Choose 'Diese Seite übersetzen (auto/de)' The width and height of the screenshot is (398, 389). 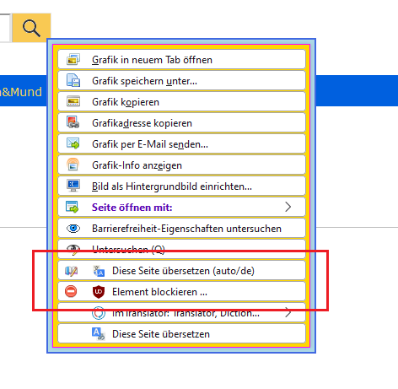(181, 270)
